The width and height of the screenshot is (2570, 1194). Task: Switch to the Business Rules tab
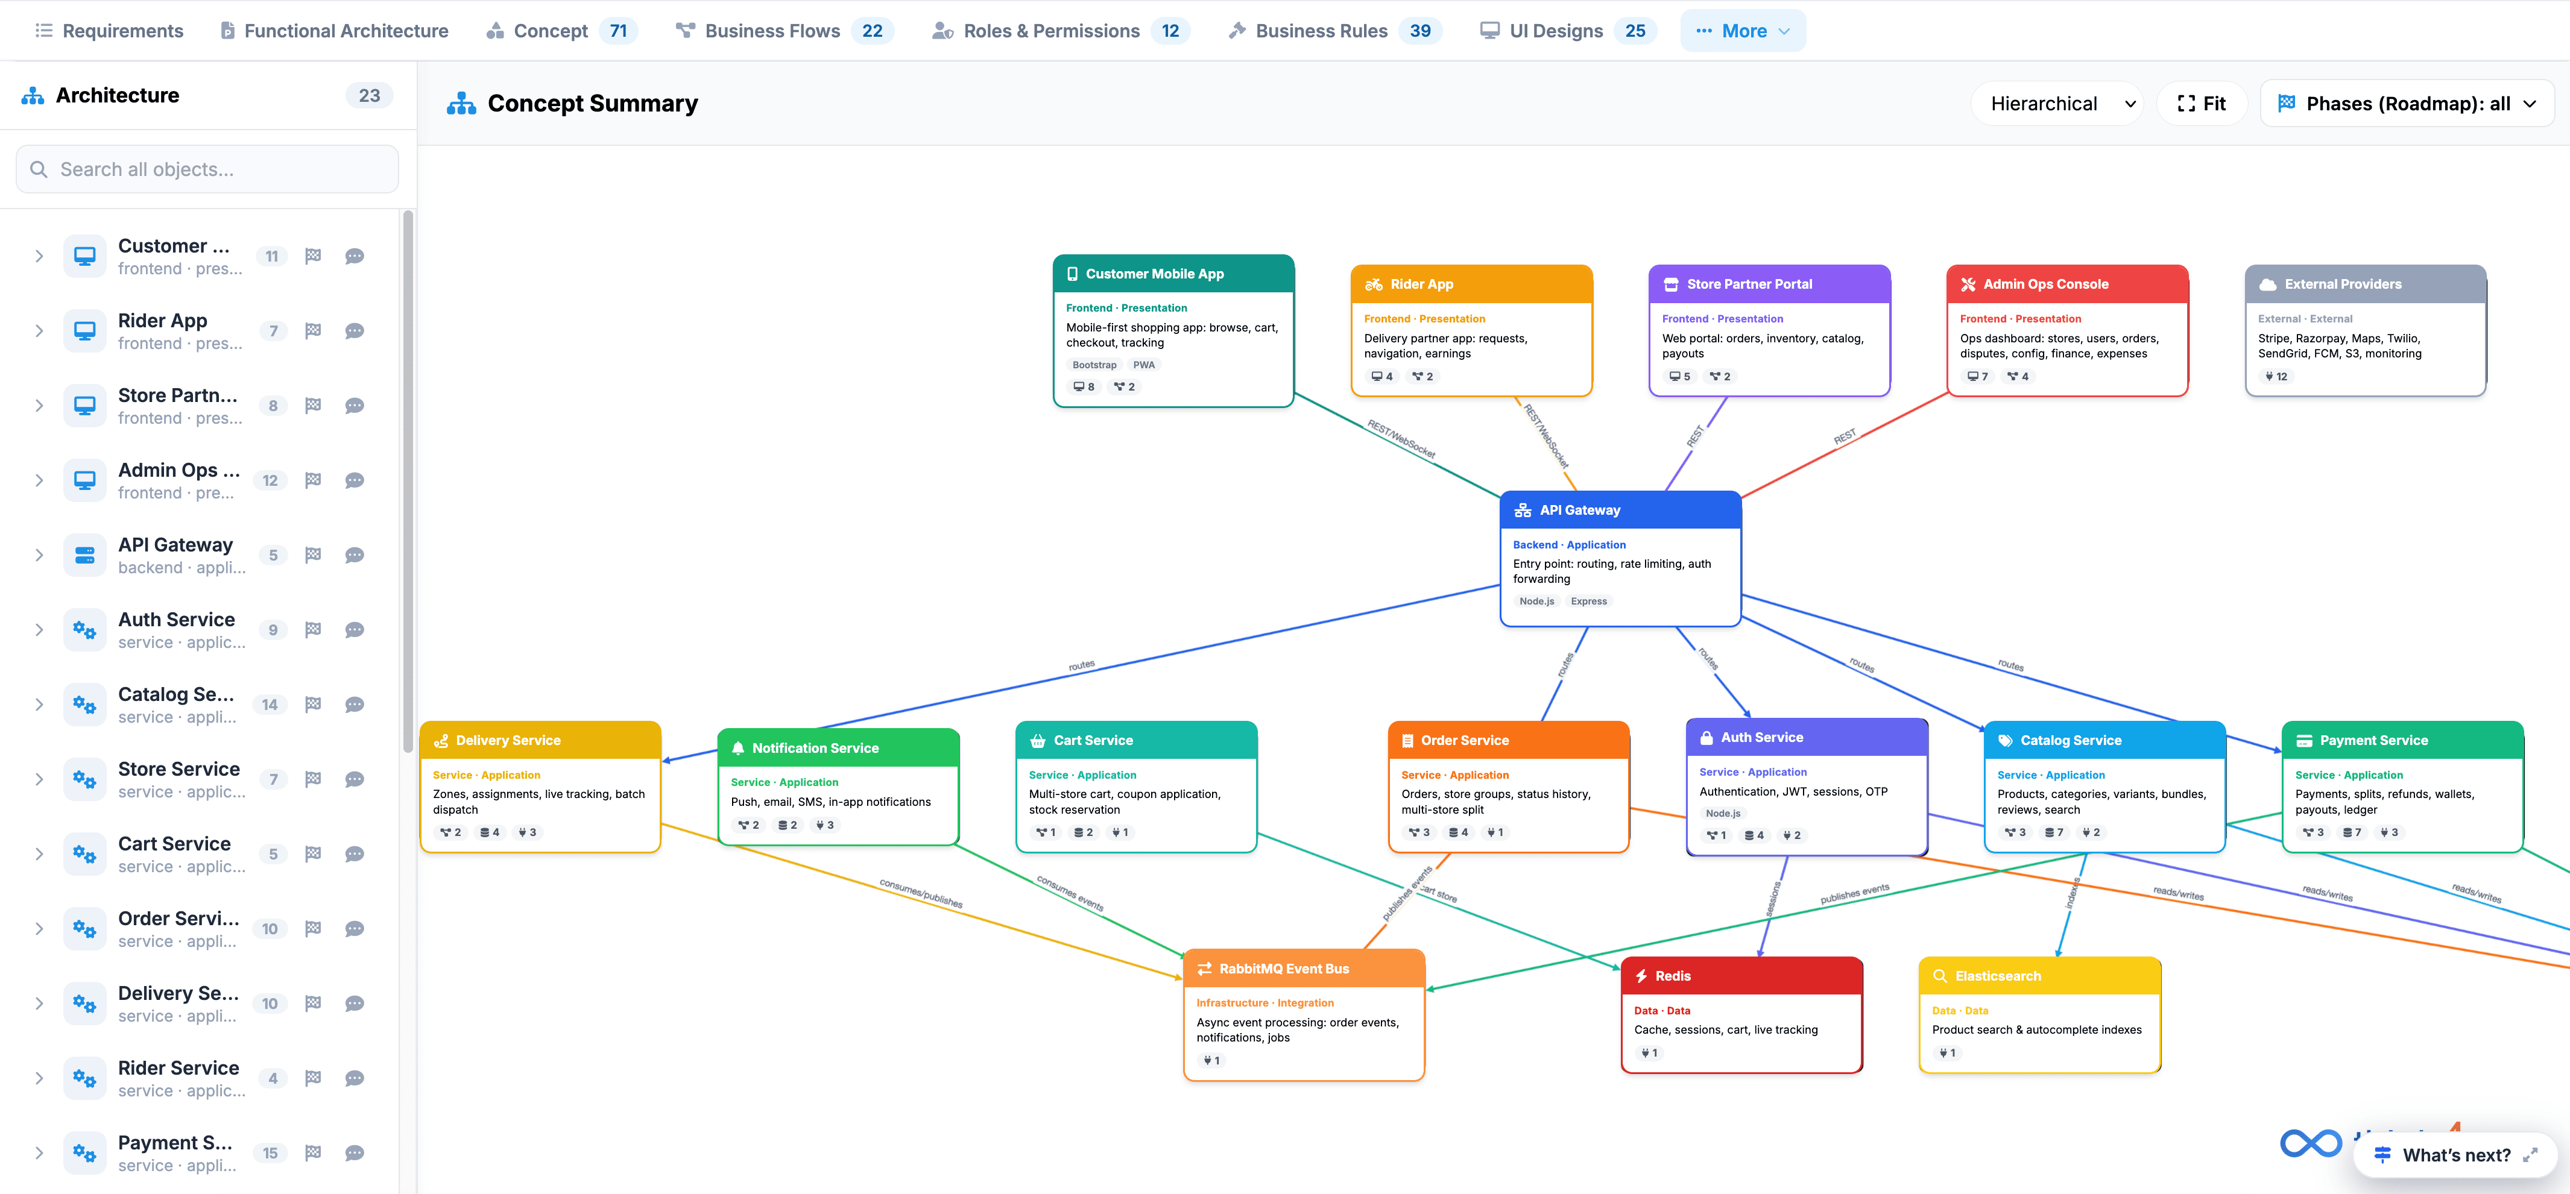tap(1335, 31)
